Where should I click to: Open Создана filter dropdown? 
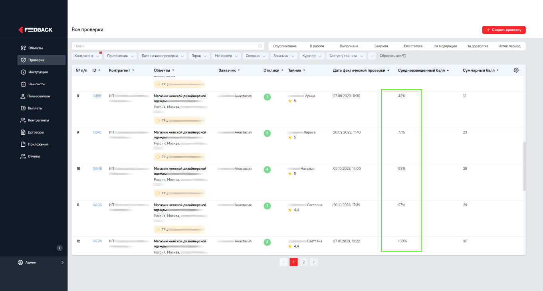[x=256, y=56]
